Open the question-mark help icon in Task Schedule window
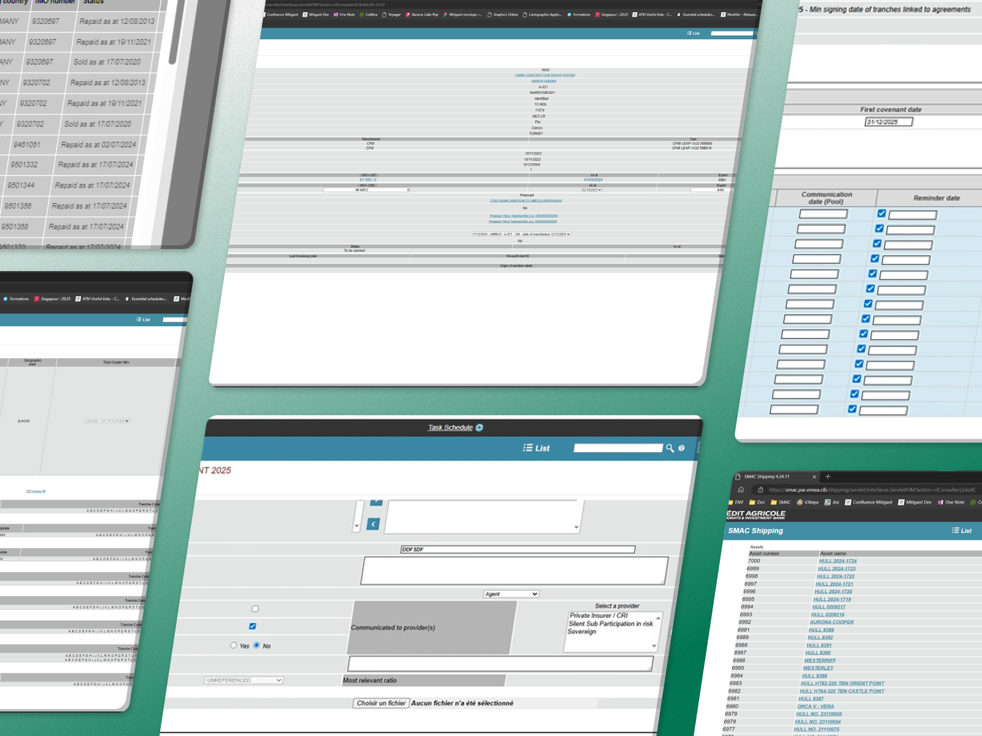982x736 pixels. [x=681, y=448]
